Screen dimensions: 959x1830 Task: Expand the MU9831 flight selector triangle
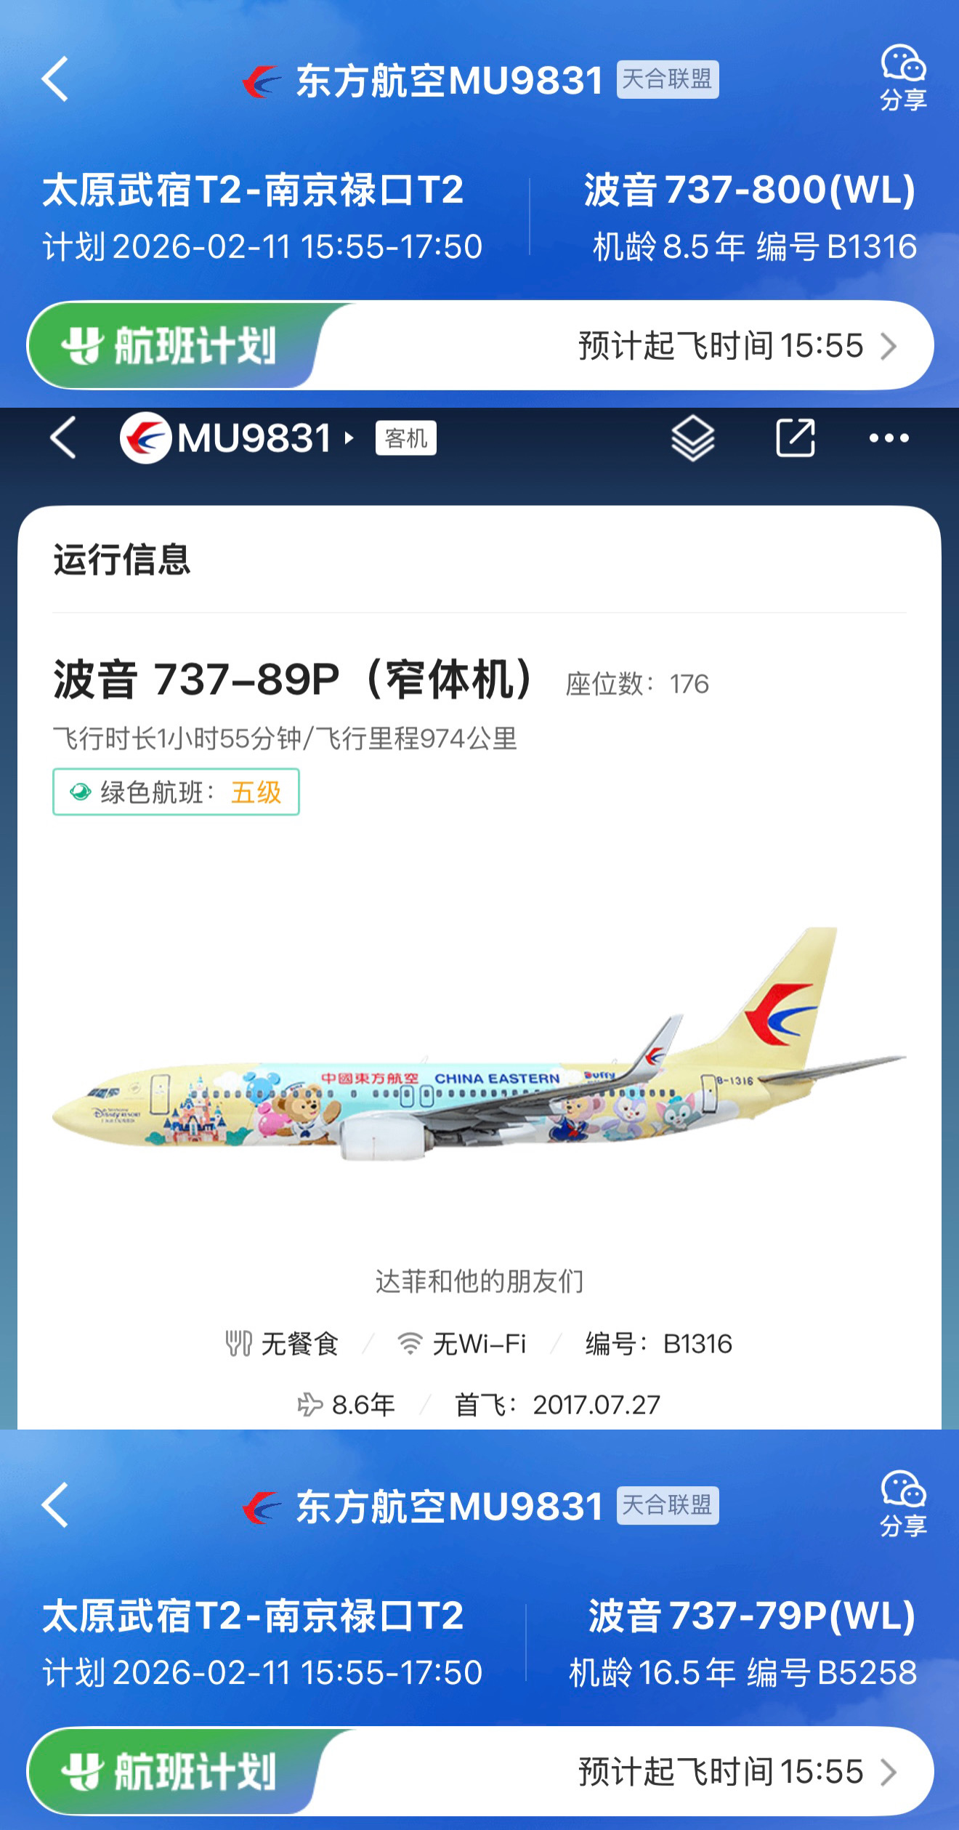[x=349, y=438]
